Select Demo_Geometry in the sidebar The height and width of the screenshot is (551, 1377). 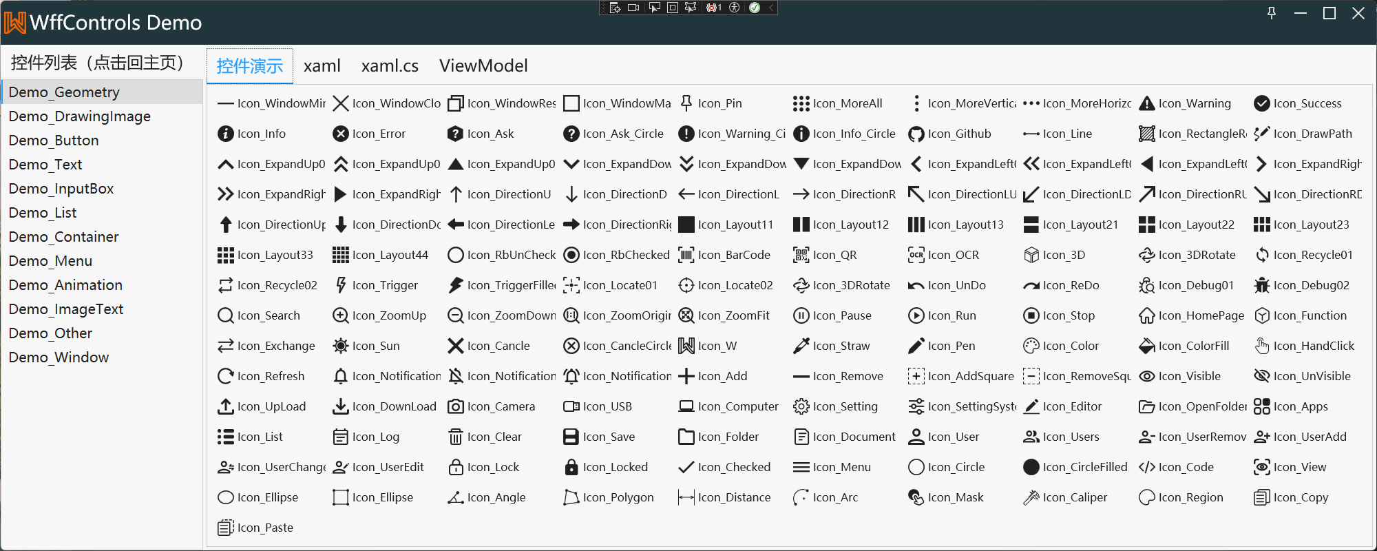102,92
